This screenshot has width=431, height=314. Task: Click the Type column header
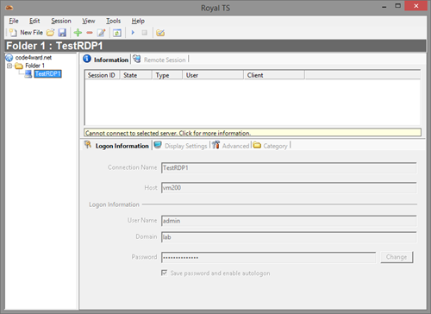point(167,75)
